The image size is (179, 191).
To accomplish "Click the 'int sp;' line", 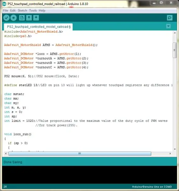I will tap(10, 117).
